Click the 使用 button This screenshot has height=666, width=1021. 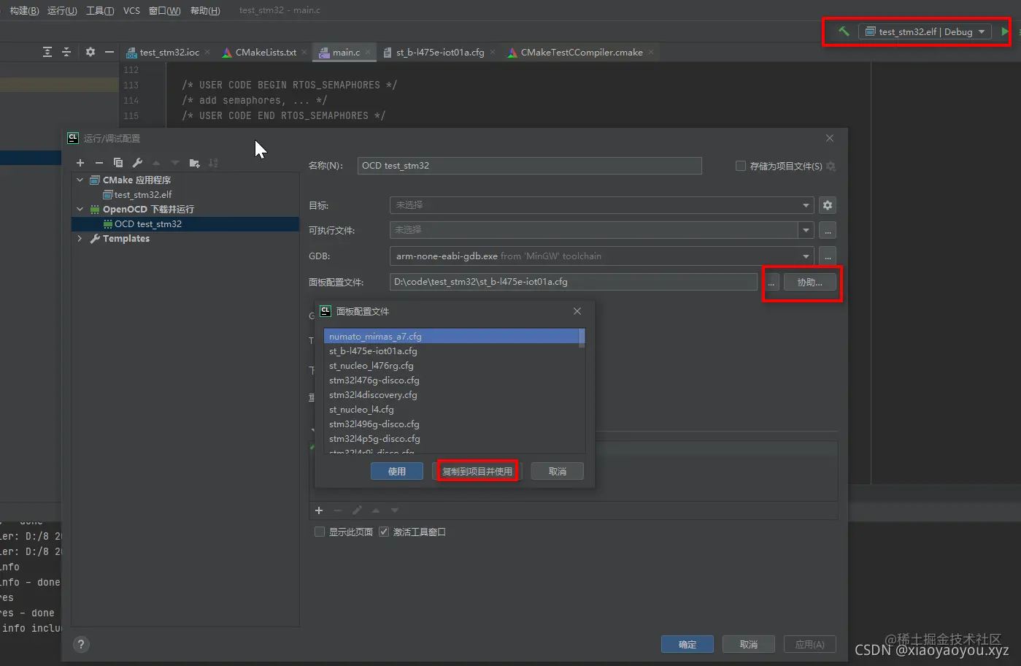tap(396, 471)
